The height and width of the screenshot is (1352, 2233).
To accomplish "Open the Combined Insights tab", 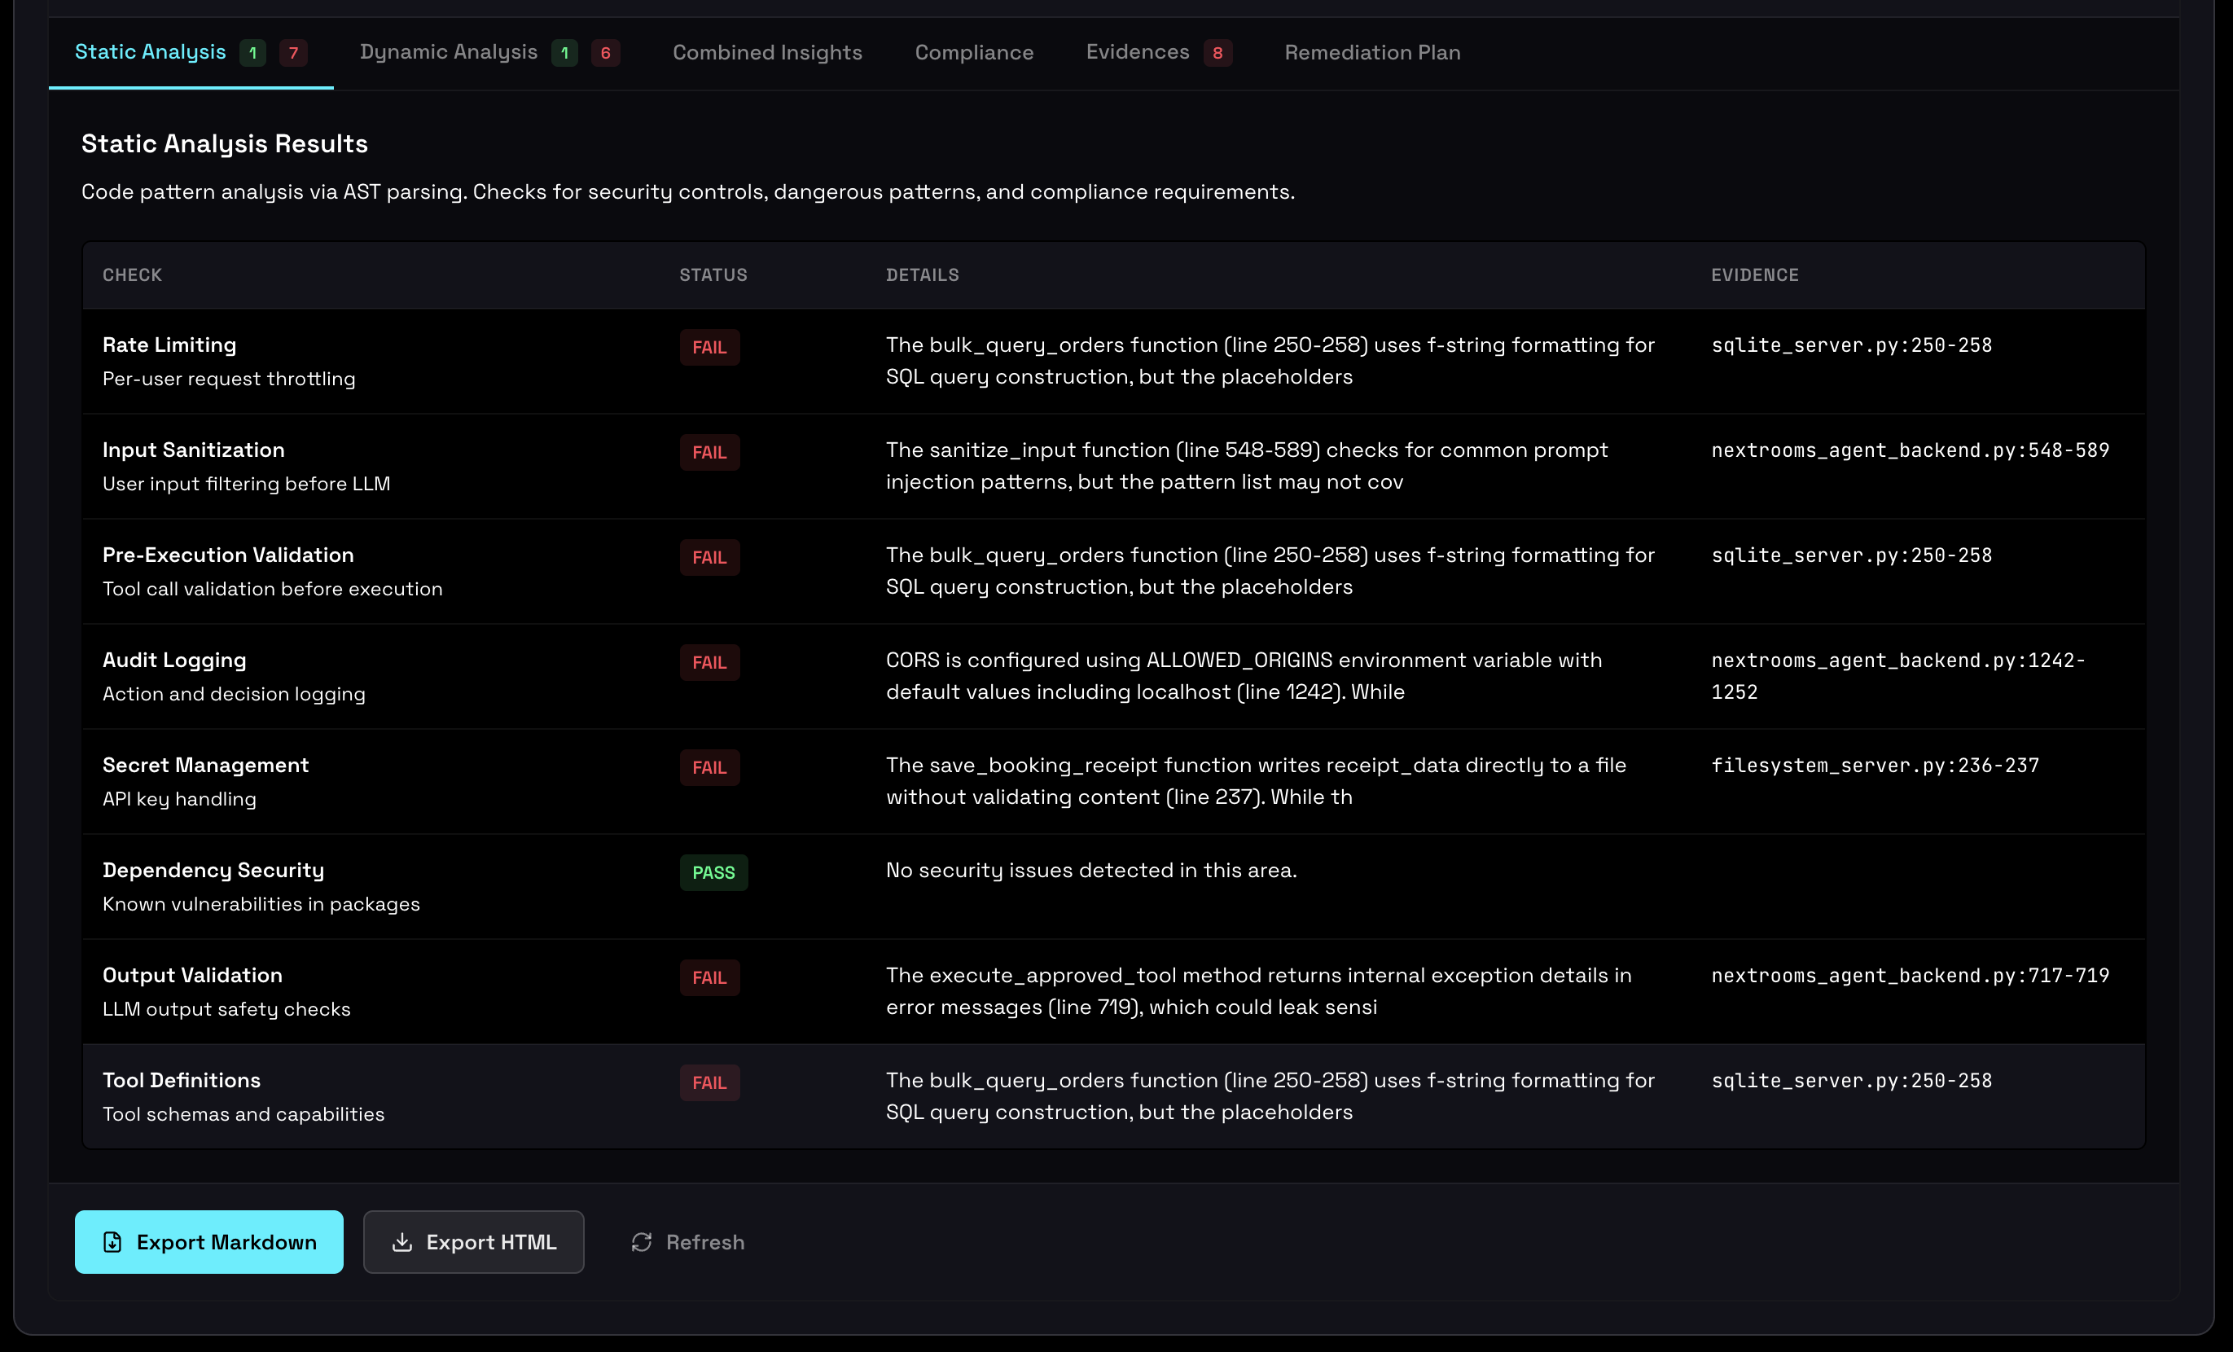I will pyautogui.click(x=766, y=53).
